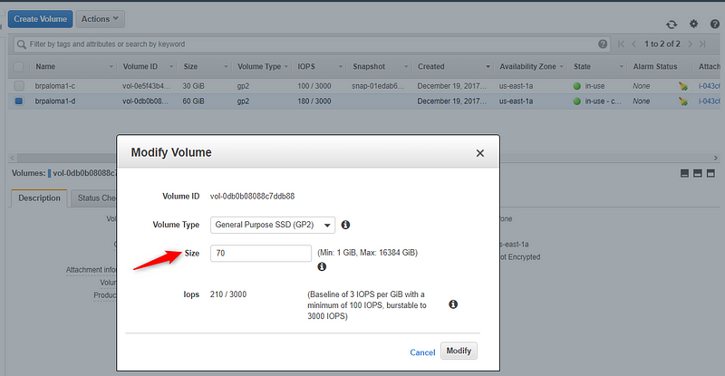Select the middle details pane layout icon
The height and width of the screenshot is (376, 725).
[x=698, y=173]
